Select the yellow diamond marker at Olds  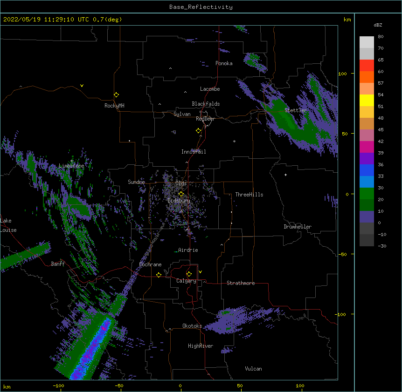pyautogui.click(x=181, y=194)
